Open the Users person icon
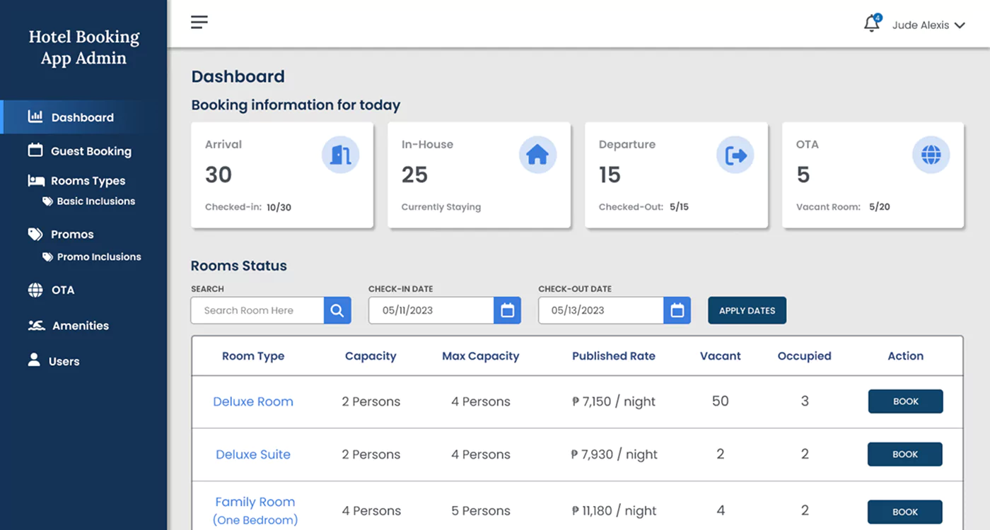Image resolution: width=990 pixels, height=530 pixels. tap(35, 360)
